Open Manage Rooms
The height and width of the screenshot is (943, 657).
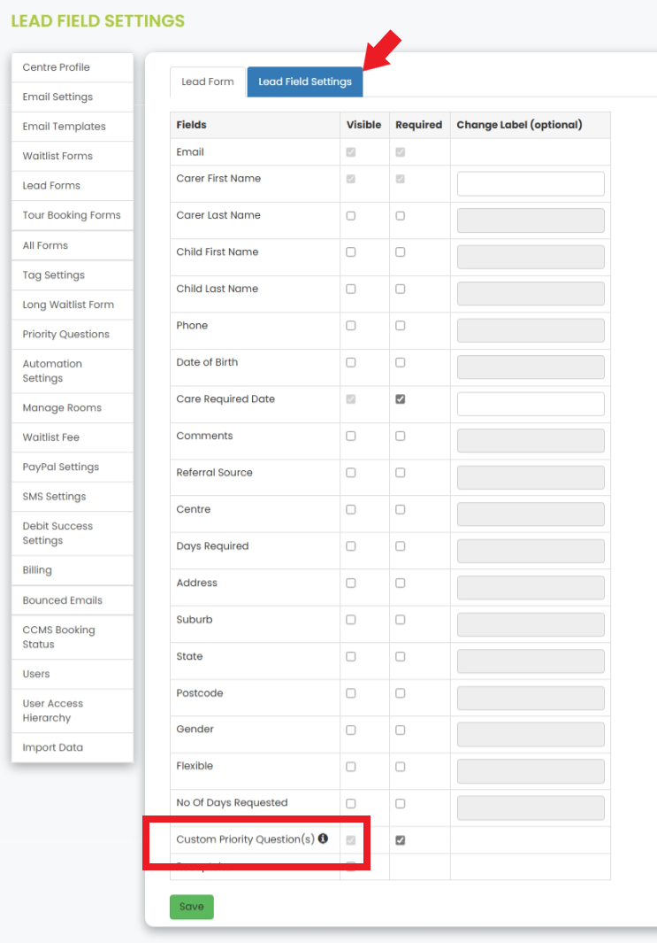point(72,408)
